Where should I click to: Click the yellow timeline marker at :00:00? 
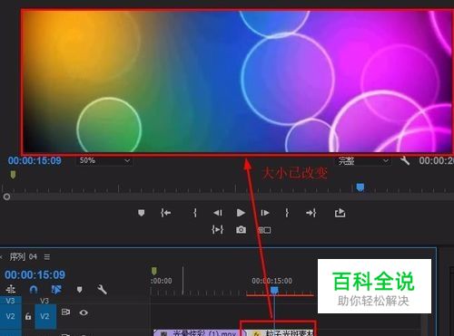coord(154,271)
